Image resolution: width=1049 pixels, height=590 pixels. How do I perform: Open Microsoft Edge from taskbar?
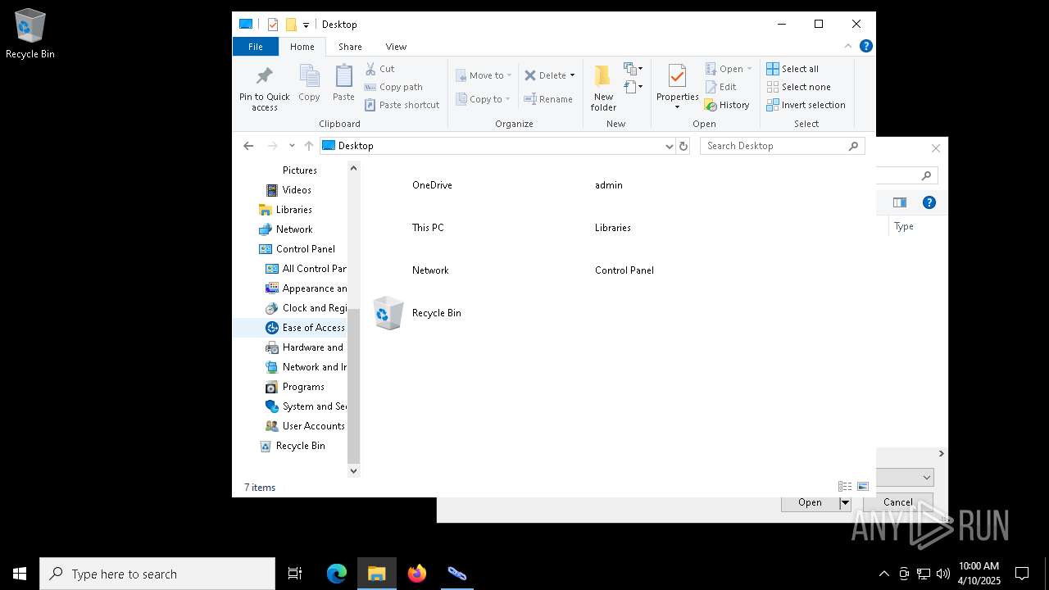click(337, 574)
